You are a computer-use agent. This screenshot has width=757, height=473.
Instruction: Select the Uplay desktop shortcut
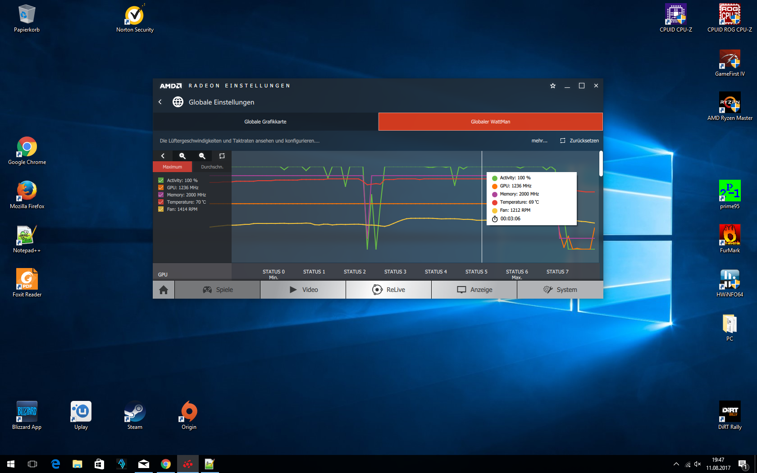click(81, 416)
